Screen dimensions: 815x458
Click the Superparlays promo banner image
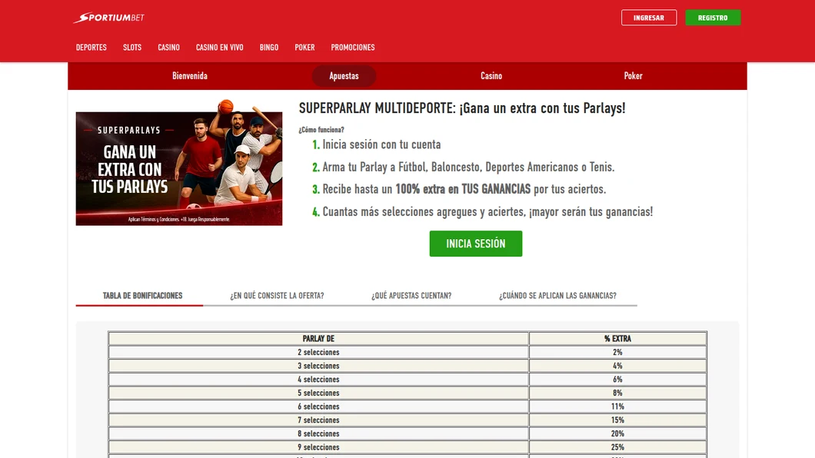click(179, 163)
